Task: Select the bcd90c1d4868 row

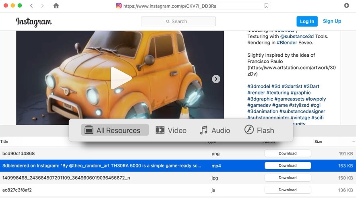Action: 178,154
